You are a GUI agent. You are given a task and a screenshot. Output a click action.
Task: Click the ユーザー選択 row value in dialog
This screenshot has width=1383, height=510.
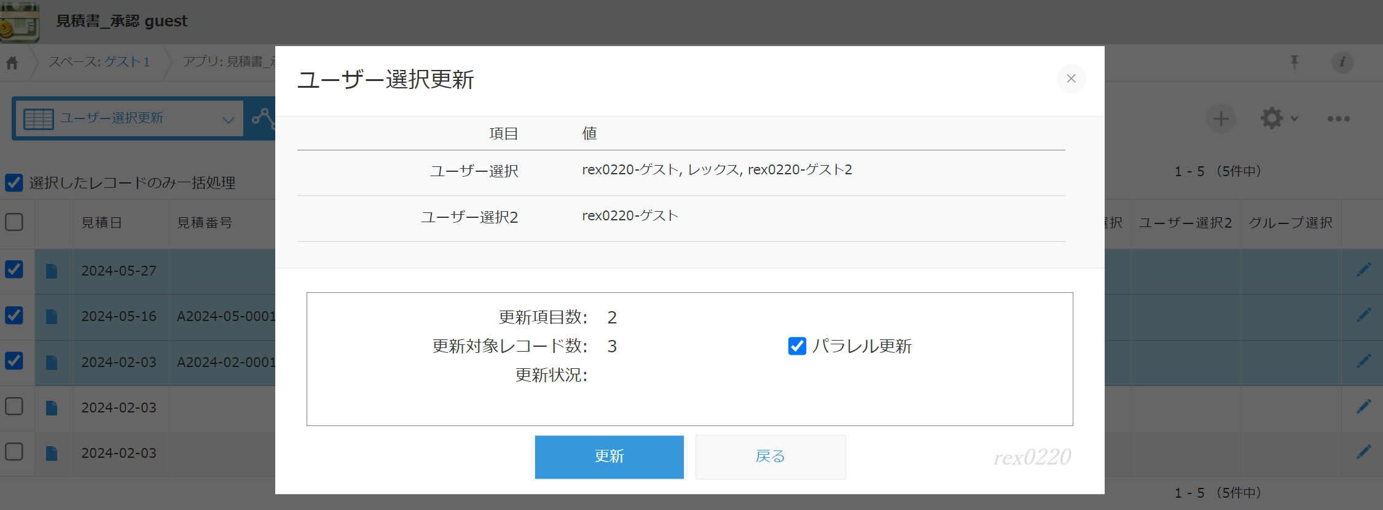point(717,170)
